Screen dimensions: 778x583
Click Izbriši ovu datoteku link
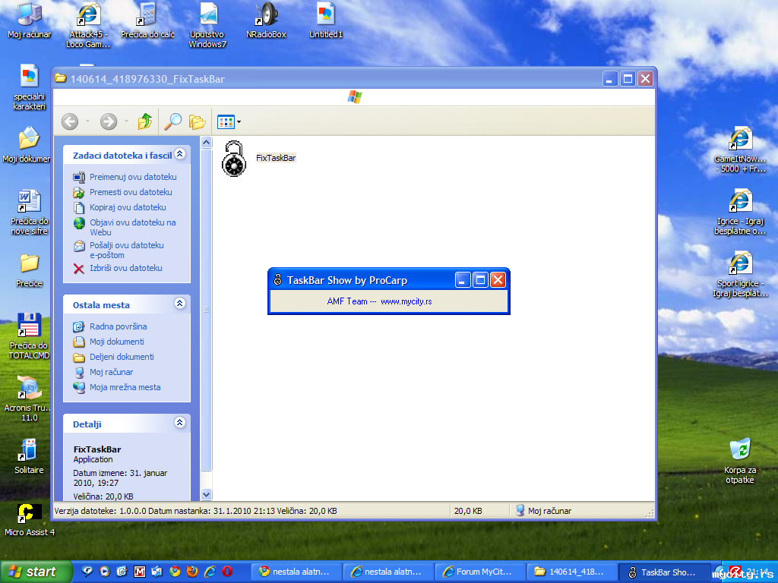pyautogui.click(x=125, y=268)
